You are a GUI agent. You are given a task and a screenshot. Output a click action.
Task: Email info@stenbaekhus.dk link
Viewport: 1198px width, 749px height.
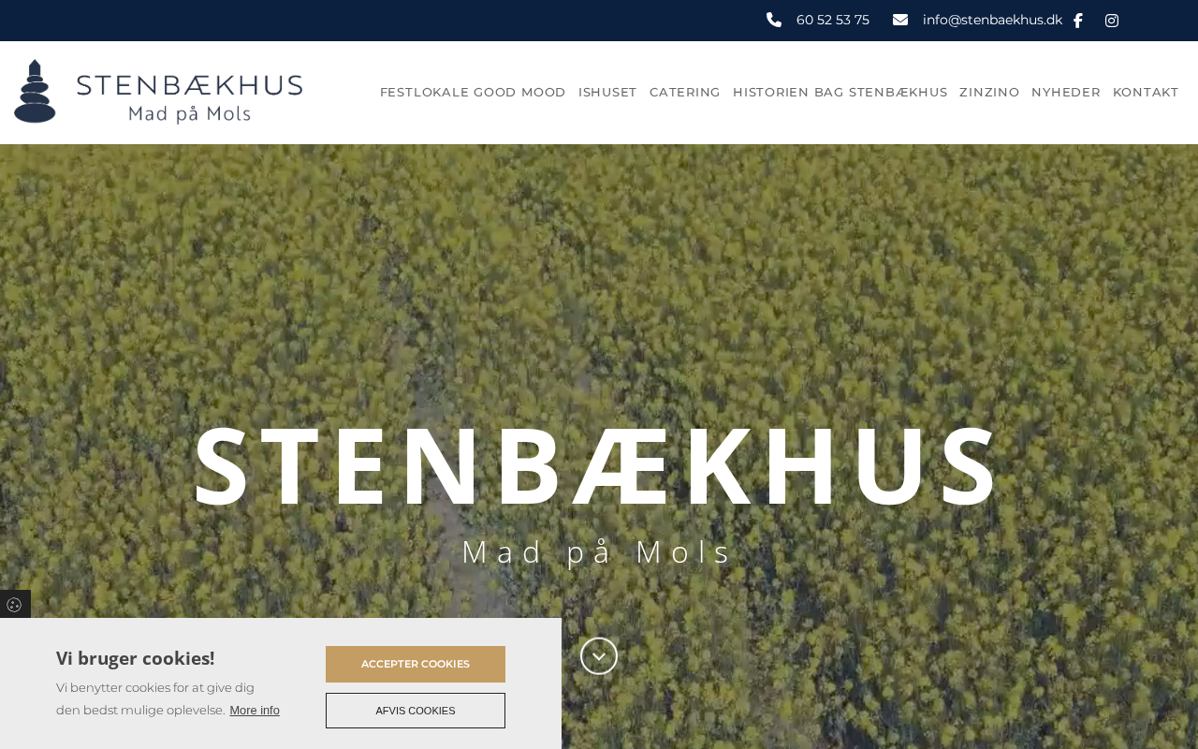[992, 20]
